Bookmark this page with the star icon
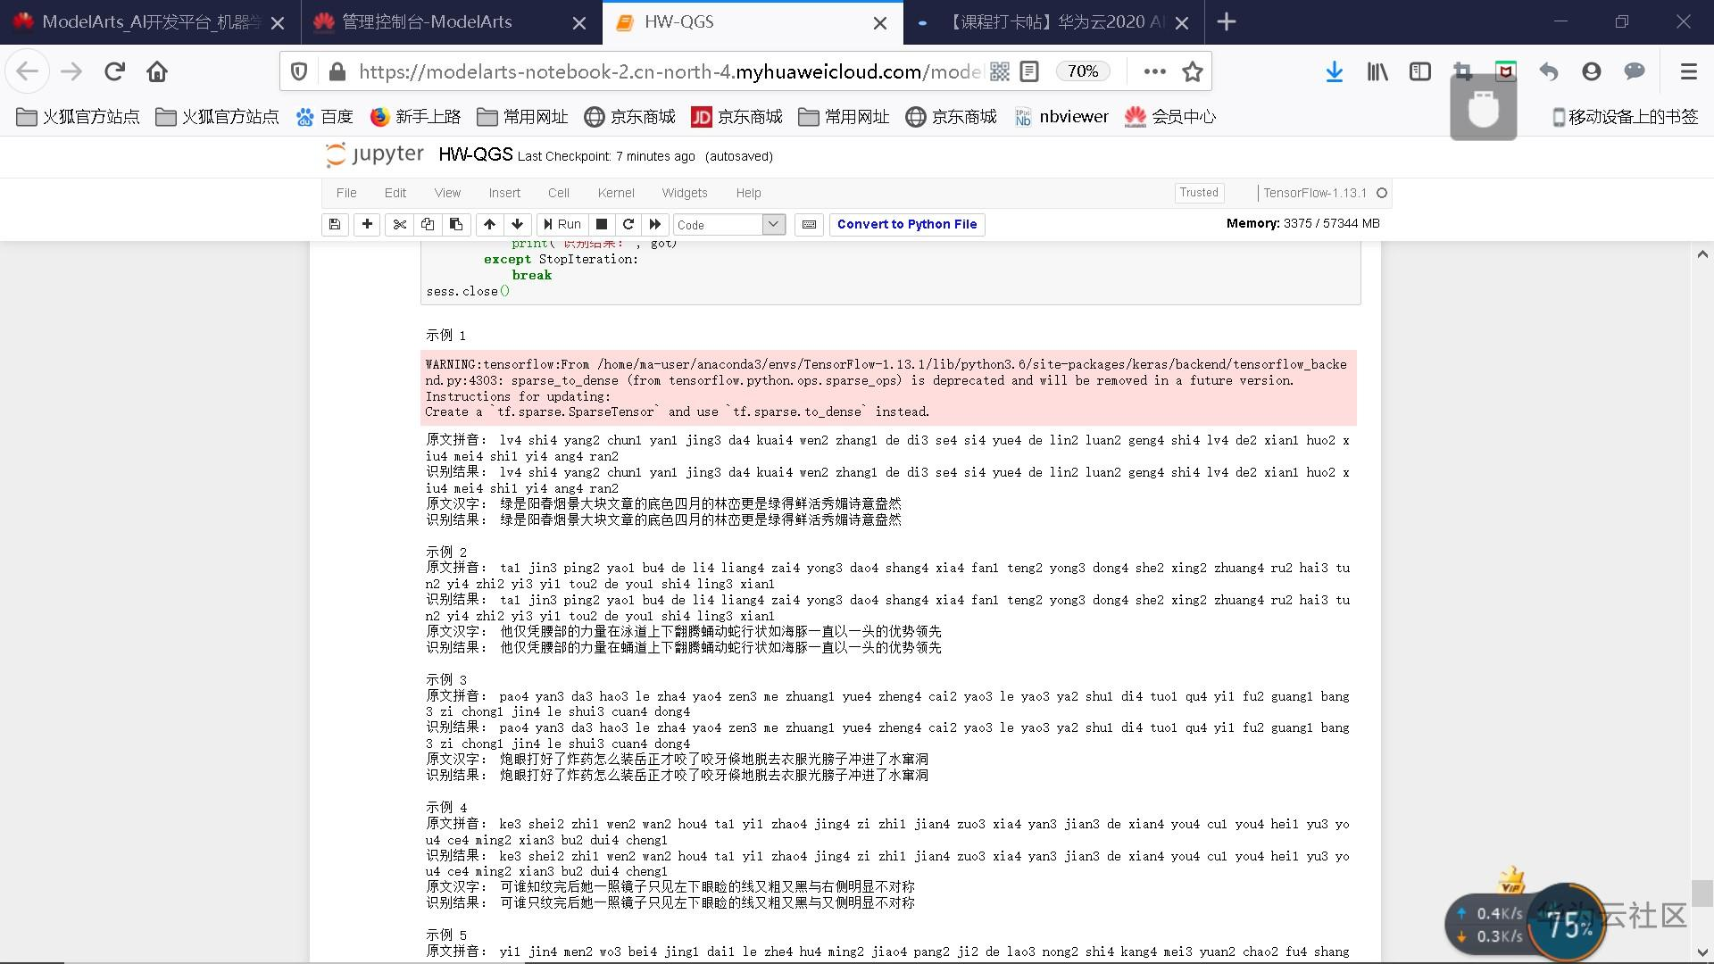Screen dimensions: 1714x964 point(1193,71)
